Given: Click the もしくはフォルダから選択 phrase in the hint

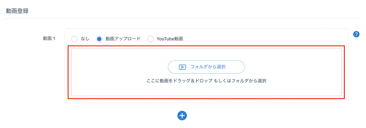Looking at the screenshot, I should pos(240,81).
